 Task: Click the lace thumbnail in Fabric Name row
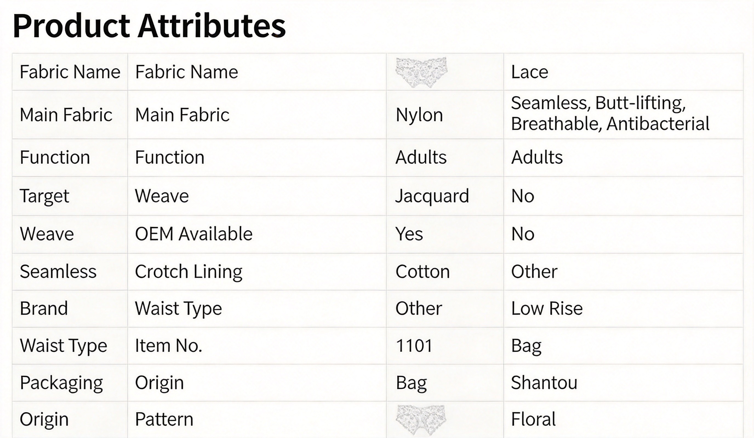coord(421,72)
